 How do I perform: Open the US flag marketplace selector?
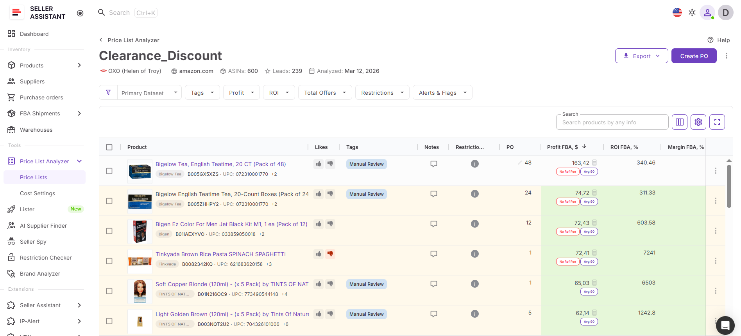[677, 12]
